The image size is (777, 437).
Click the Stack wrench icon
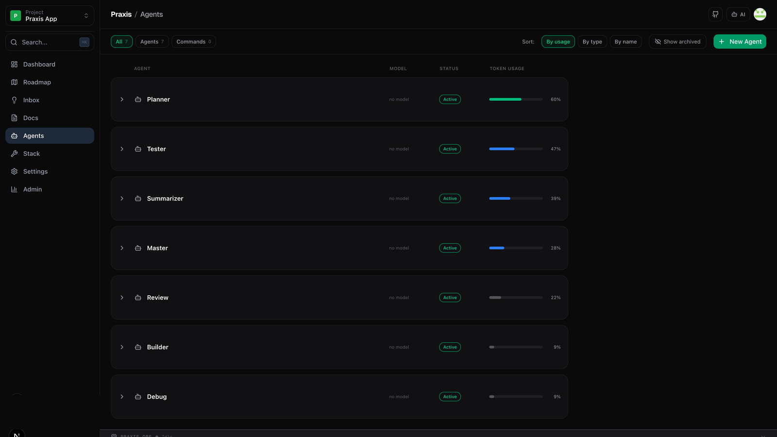click(x=14, y=153)
